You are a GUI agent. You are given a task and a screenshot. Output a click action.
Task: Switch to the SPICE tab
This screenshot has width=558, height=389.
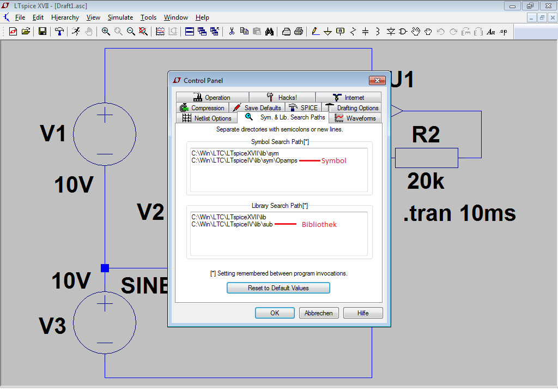pos(304,107)
